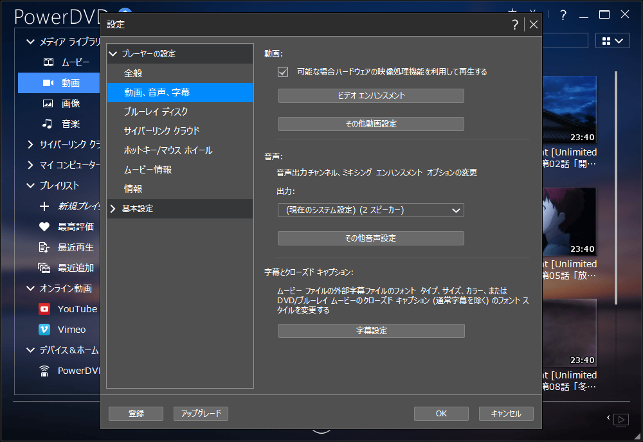643x442 pixels.
Task: Select 動画、音声、字幕 settings page
Action: [179, 93]
